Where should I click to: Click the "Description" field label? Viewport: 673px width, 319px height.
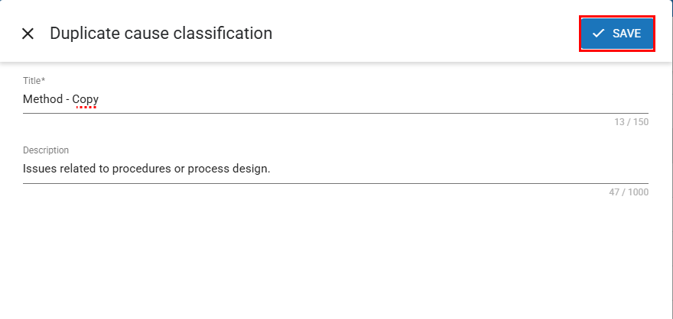[x=46, y=150]
